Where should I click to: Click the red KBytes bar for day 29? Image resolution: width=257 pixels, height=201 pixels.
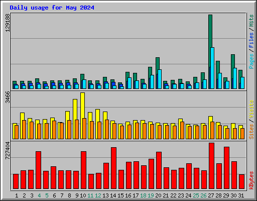click(226, 168)
